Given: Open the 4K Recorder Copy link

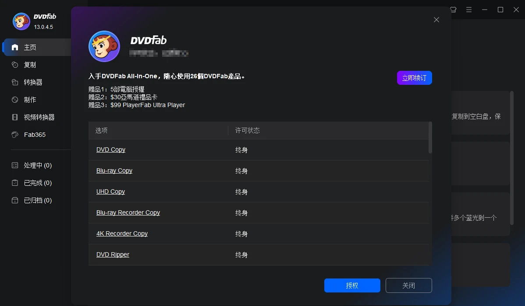Looking at the screenshot, I should tap(122, 233).
